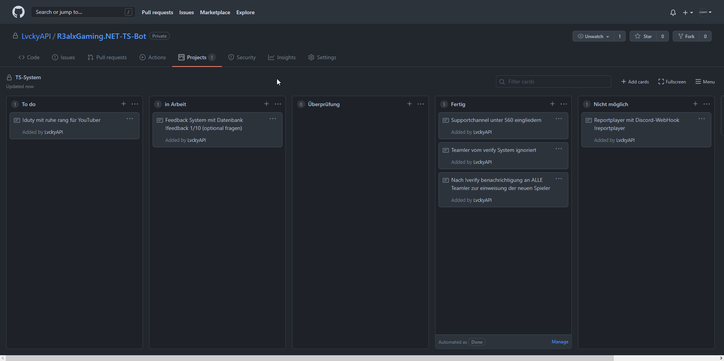Open options for Supportchannel card
Viewport: 724px width, 361px height.
tap(558, 119)
